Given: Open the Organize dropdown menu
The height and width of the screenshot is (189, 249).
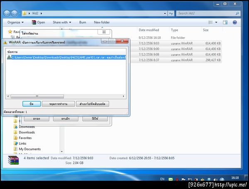Looking at the screenshot, I should [x=15, y=22].
